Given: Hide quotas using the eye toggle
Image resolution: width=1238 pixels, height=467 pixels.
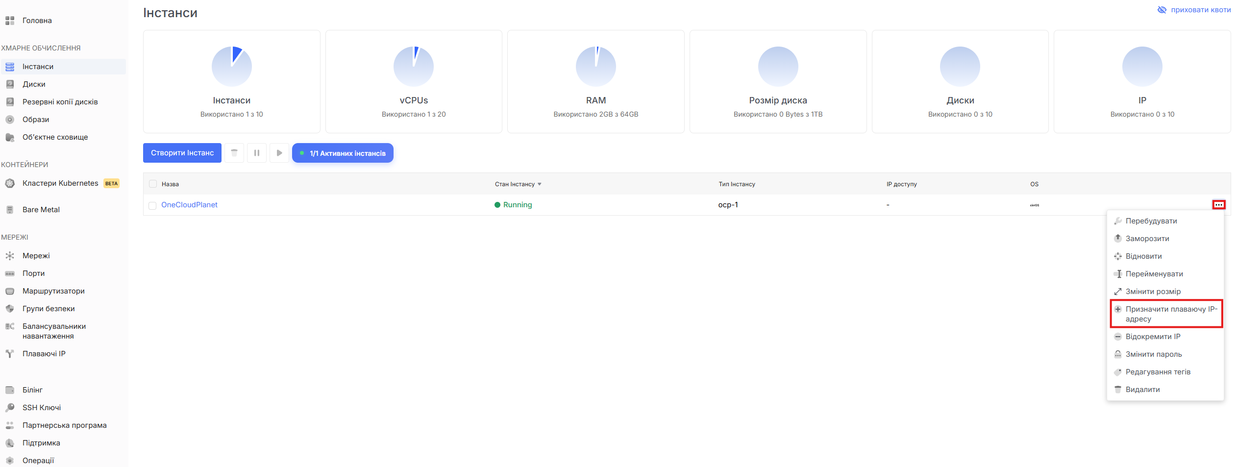Looking at the screenshot, I should (1162, 10).
